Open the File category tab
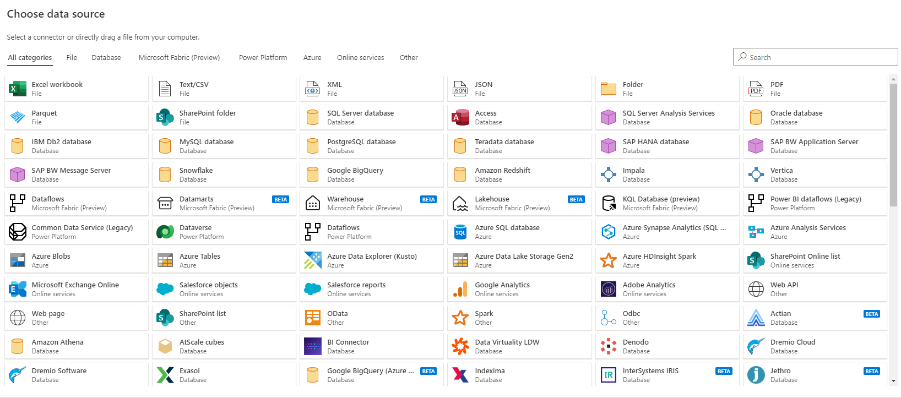This screenshot has height=398, width=901. pos(72,58)
